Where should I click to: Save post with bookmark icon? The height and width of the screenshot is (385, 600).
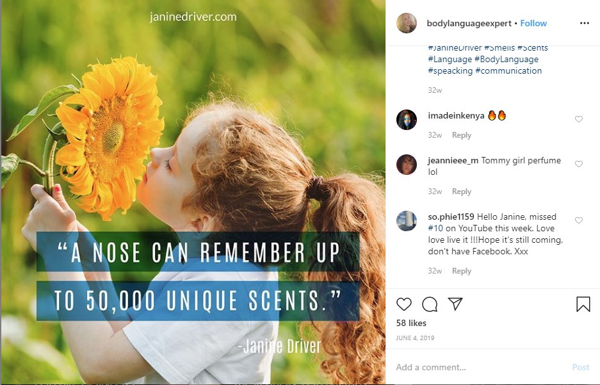tap(583, 304)
